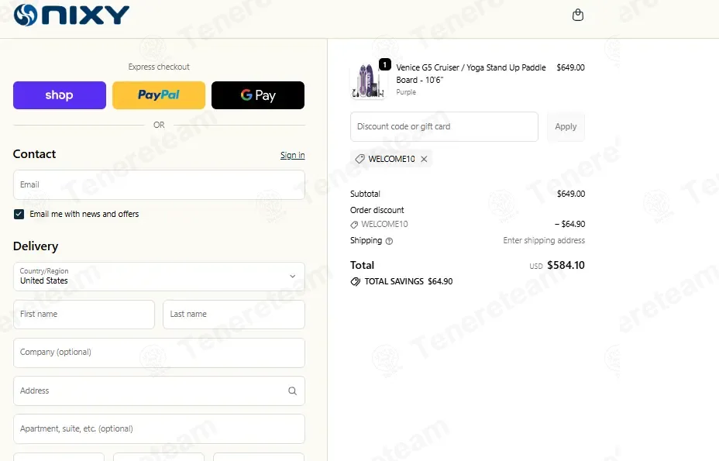Click the Total Savings tag icon

coord(356,282)
